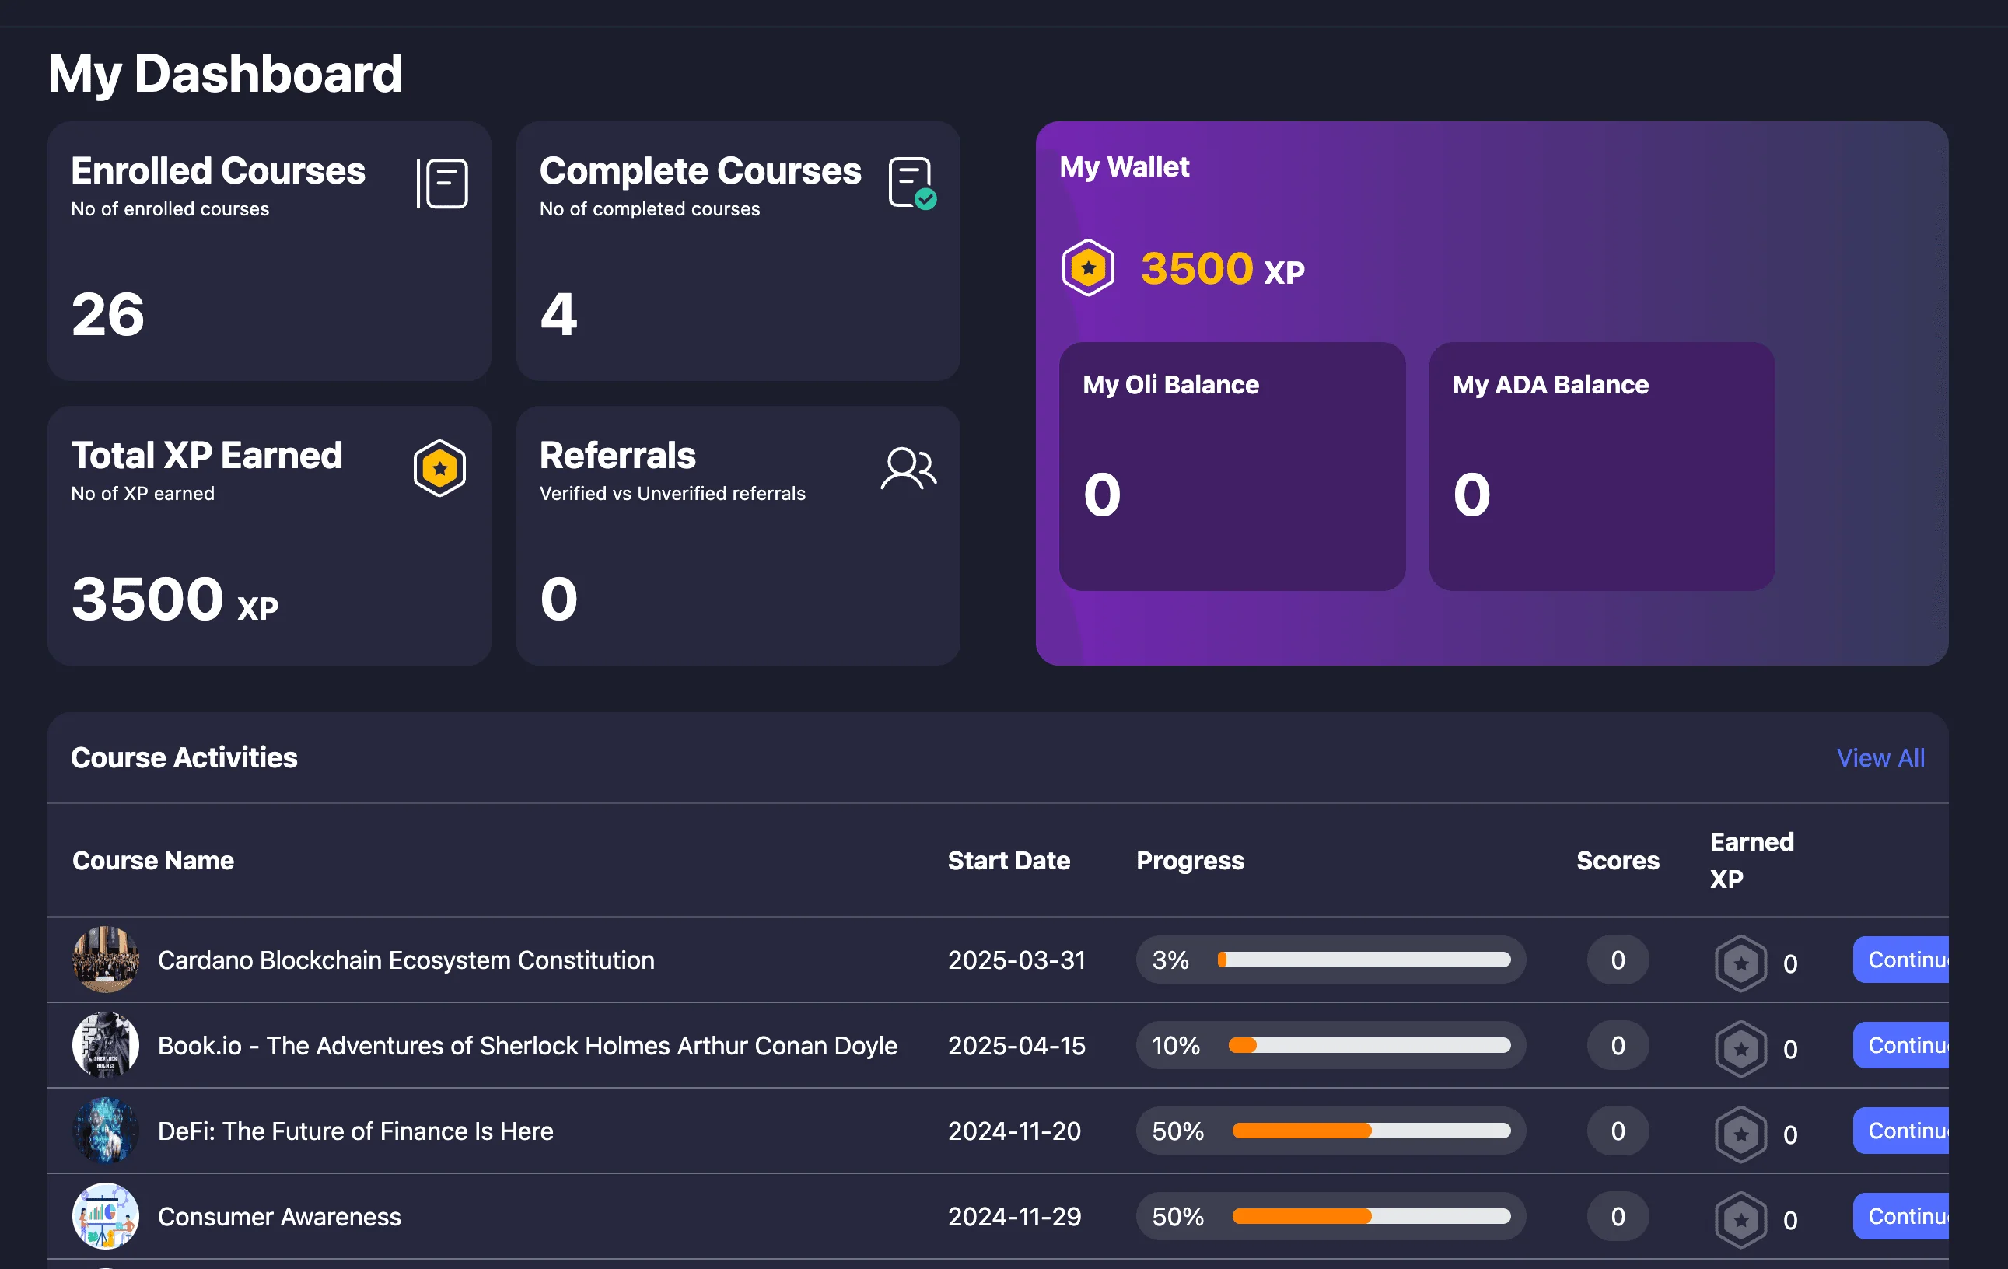The height and width of the screenshot is (1269, 2008).
Task: Click the Consumer Awareness course name
Action: click(279, 1218)
